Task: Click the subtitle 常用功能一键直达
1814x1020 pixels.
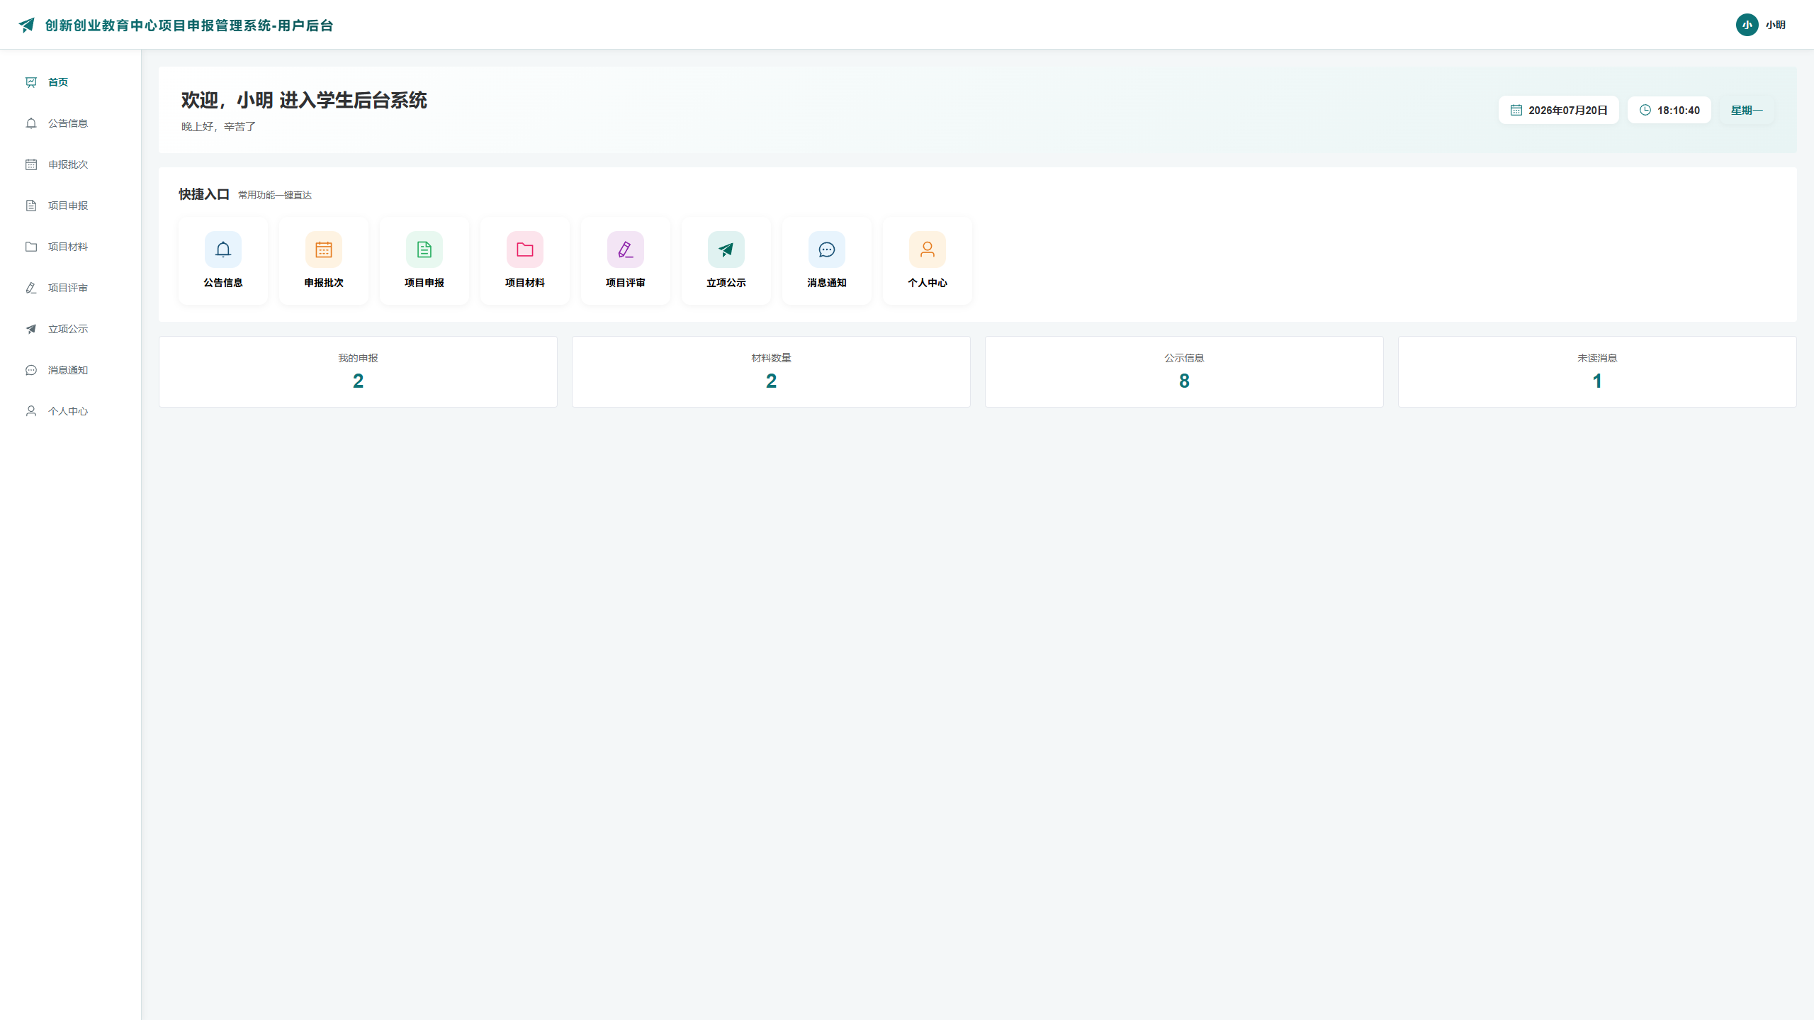Action: 275,195
